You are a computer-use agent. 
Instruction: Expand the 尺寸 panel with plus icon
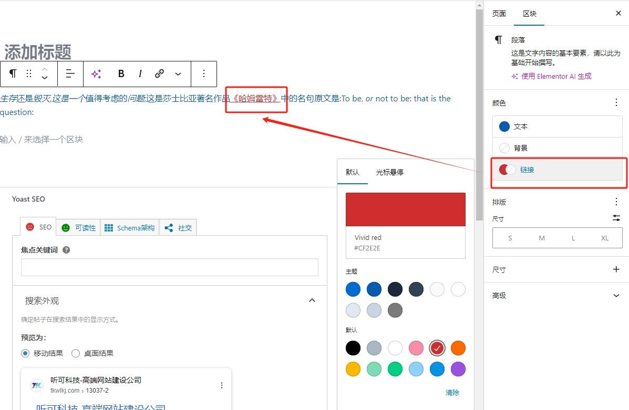click(x=616, y=269)
